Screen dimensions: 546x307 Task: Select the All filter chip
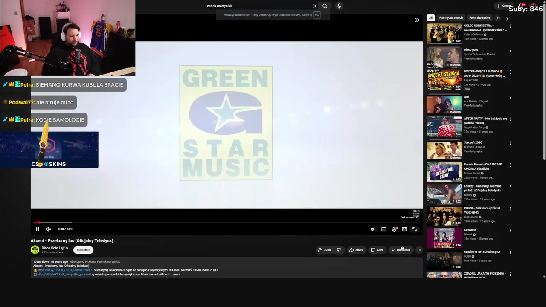pos(431,18)
